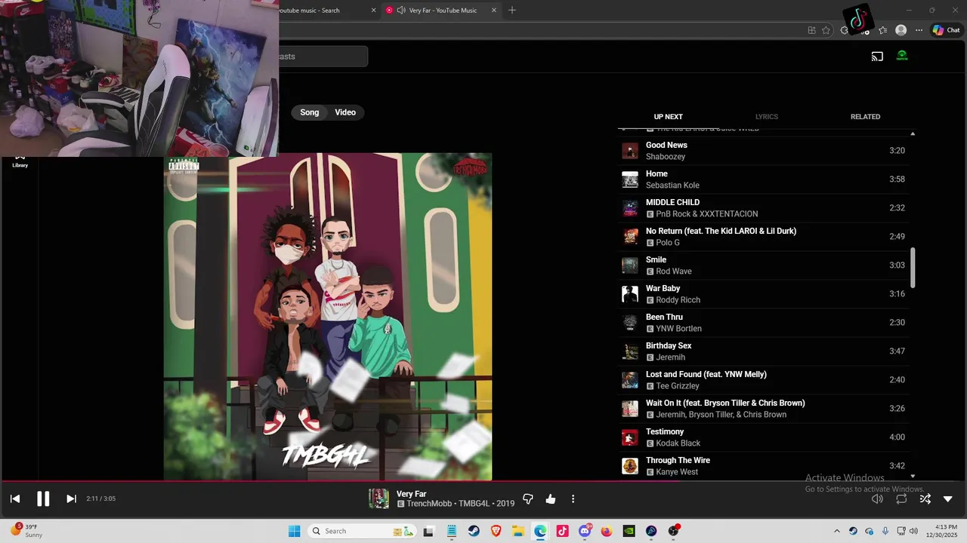Open the Library sidebar item

pos(20,161)
